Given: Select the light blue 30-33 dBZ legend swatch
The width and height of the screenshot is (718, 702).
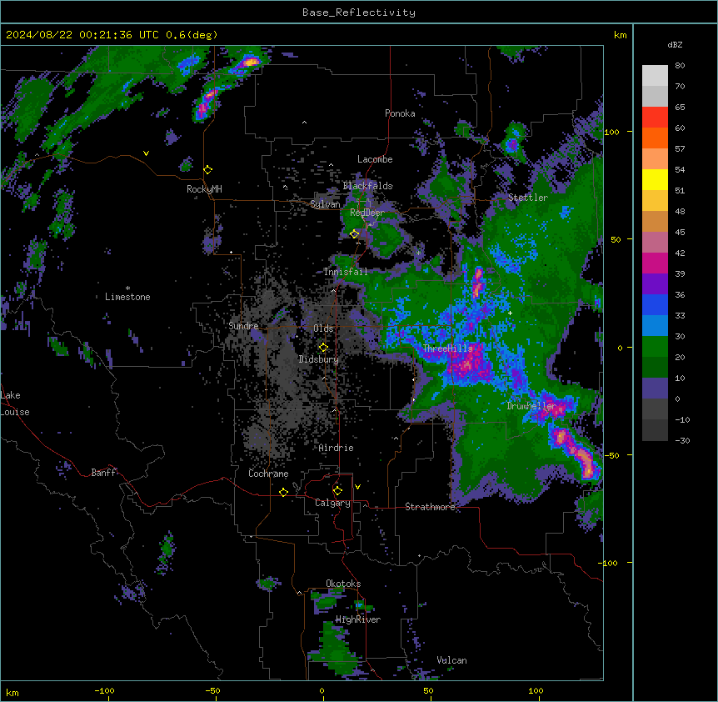Looking at the screenshot, I should 655,326.
